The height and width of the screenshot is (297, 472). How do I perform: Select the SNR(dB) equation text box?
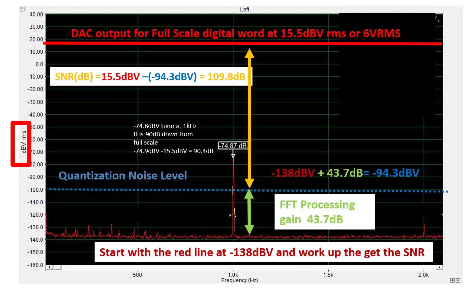point(150,77)
